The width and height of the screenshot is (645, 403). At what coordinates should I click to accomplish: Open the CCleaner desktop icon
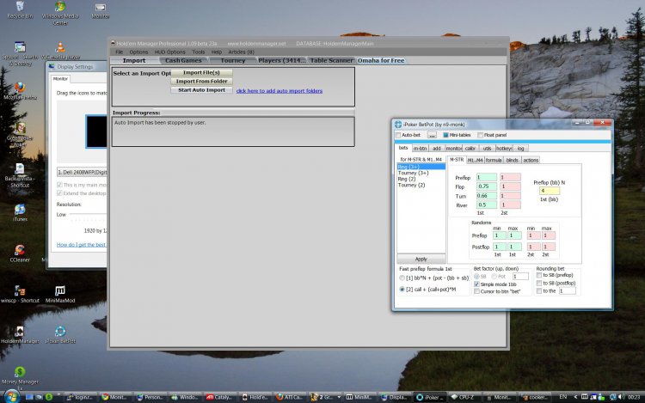click(x=20, y=253)
